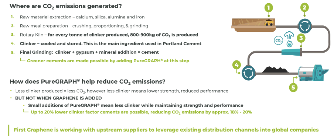This screenshot has height=140, width=334.
Task: Click the green number 4 marker
Action: pyautogui.click(x=237, y=65)
